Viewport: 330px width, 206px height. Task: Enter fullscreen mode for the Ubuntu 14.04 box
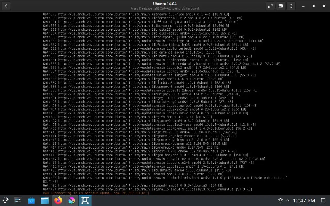270,6
